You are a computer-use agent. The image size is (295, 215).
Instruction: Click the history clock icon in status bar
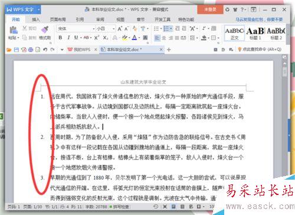(156, 207)
